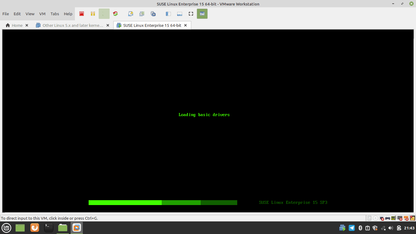Take a snapshot of this virtual machine
This screenshot has height=234, width=416.
(x=131, y=14)
